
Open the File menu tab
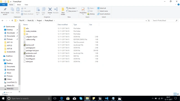point(4,5)
